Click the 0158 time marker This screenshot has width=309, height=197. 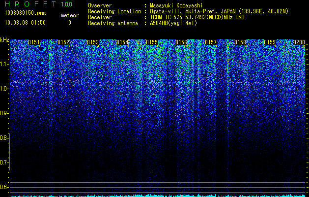[x=240, y=42]
